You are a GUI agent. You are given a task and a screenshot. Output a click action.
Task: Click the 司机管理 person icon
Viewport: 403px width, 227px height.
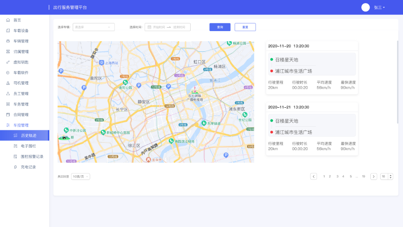pos(8,83)
